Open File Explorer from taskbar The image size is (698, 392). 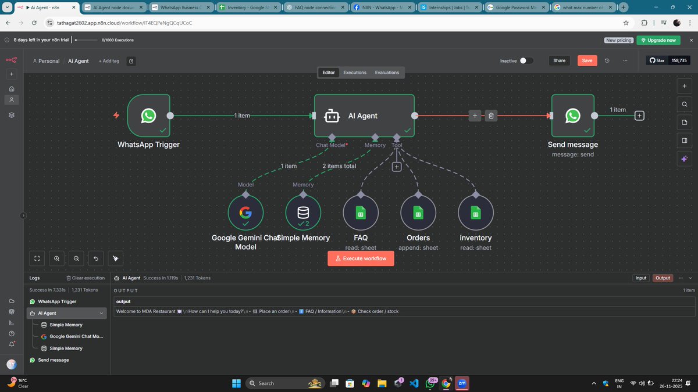382,383
